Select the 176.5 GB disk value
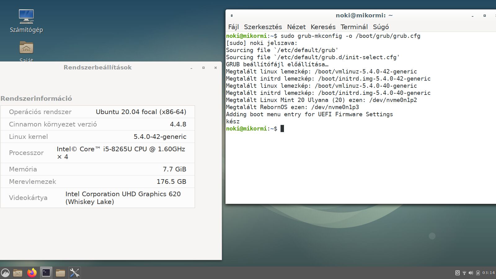This screenshot has height=279, width=496. [171, 182]
